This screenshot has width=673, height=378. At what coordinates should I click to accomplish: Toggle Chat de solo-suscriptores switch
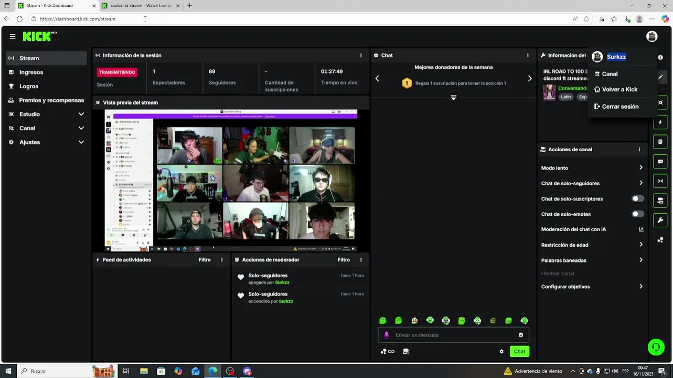coord(638,199)
